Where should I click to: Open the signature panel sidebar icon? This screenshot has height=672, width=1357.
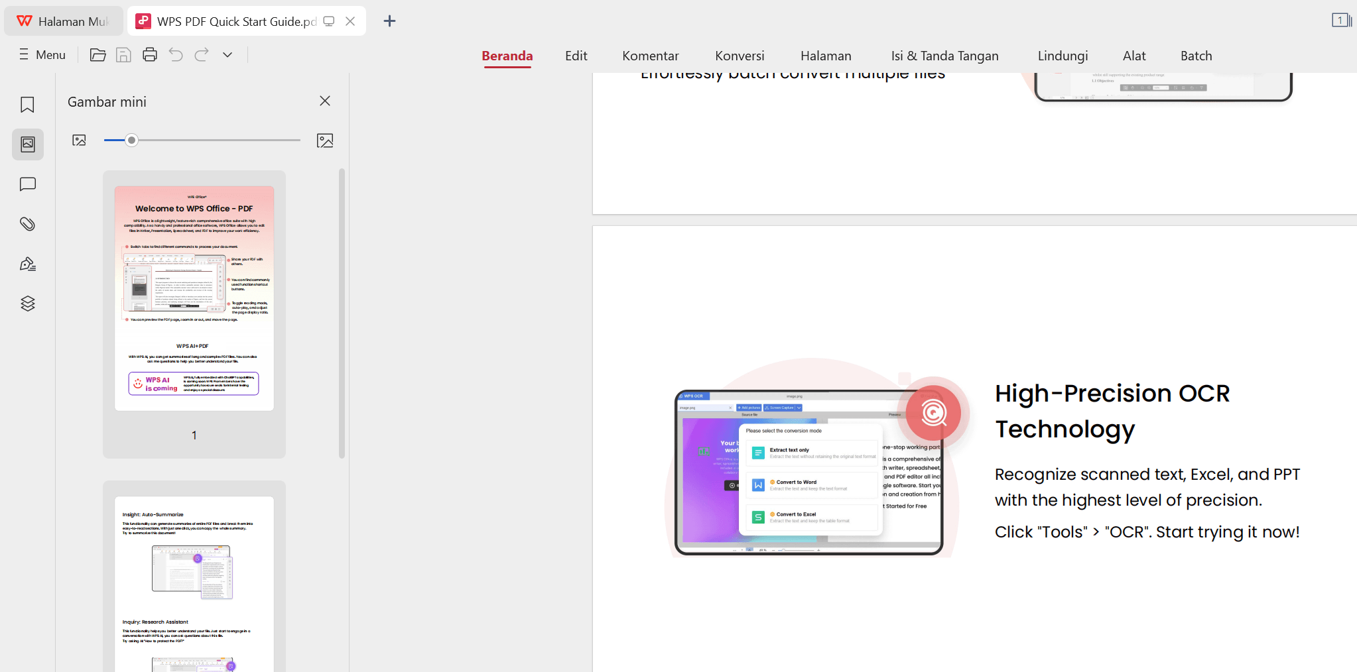pyautogui.click(x=28, y=264)
